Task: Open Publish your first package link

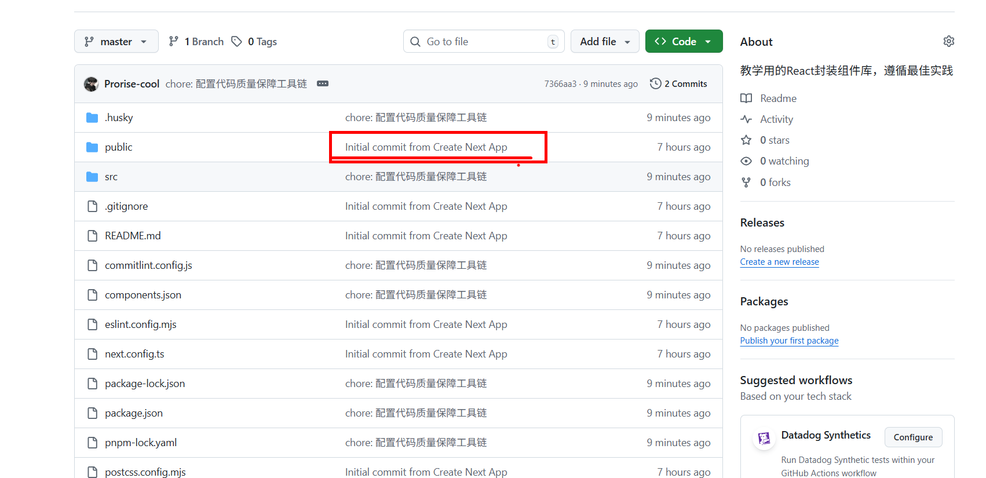Action: click(789, 341)
